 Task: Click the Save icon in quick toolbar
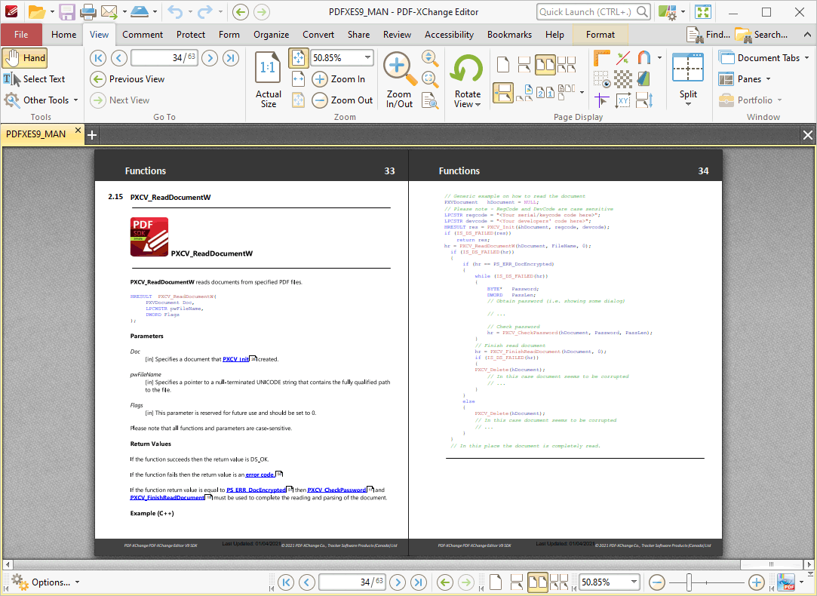(66, 11)
